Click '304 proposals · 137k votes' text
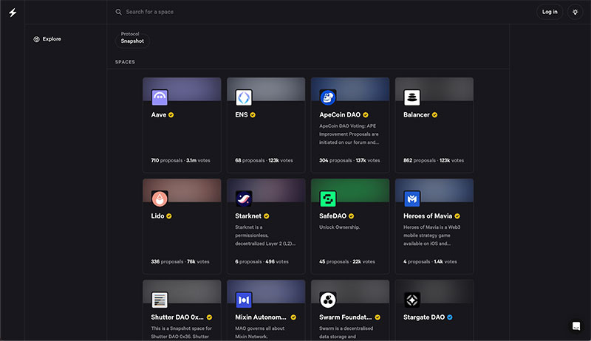Image resolution: width=591 pixels, height=341 pixels. pos(349,160)
